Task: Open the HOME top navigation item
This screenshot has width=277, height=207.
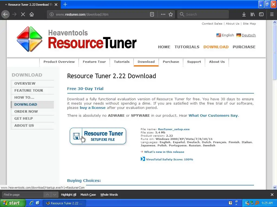Action: pyautogui.click(x=164, y=47)
